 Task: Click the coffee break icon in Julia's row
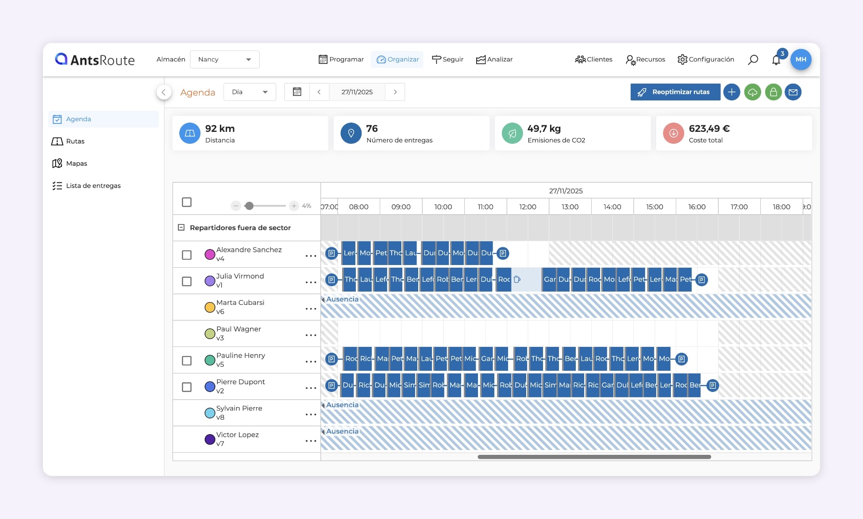point(517,279)
